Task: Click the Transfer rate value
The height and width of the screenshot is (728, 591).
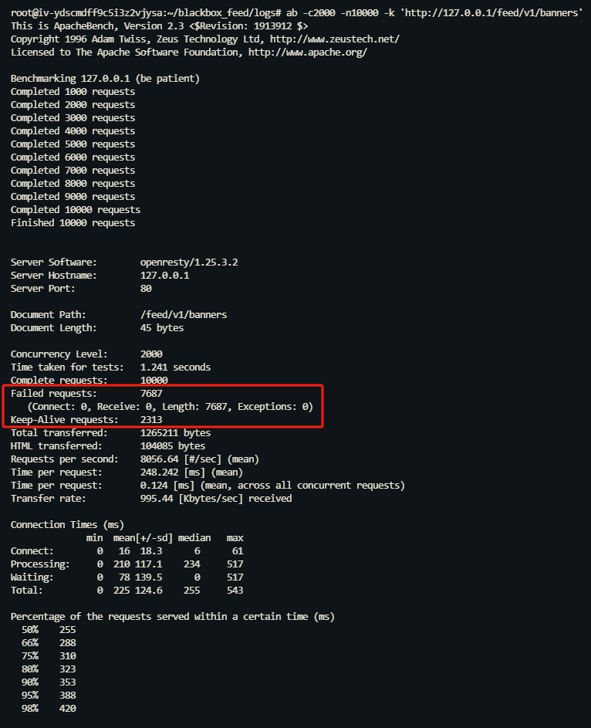Action: tap(216, 499)
